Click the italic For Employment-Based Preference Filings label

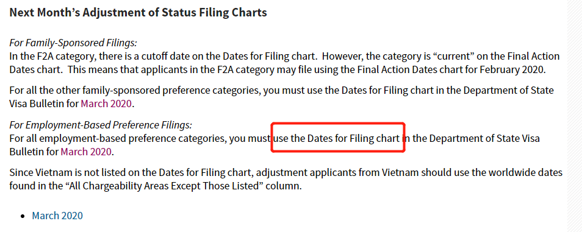[x=101, y=125]
